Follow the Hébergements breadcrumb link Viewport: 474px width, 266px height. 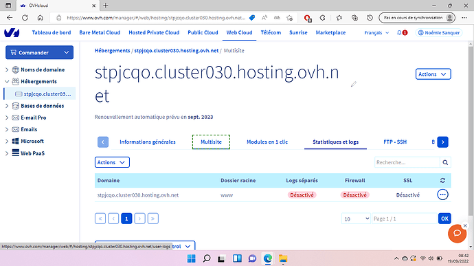(x=112, y=51)
